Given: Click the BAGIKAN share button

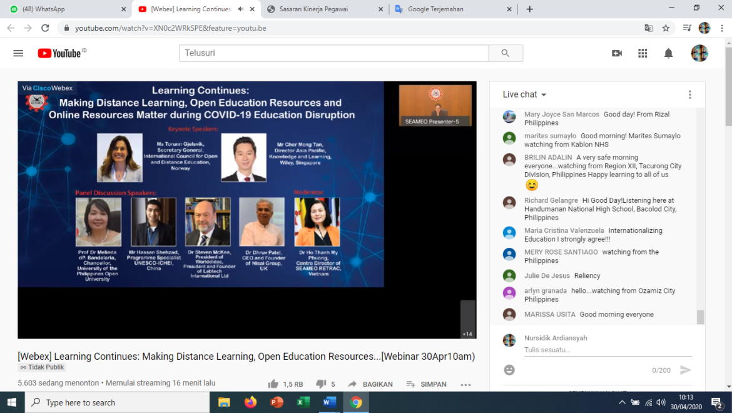Looking at the screenshot, I should point(369,384).
